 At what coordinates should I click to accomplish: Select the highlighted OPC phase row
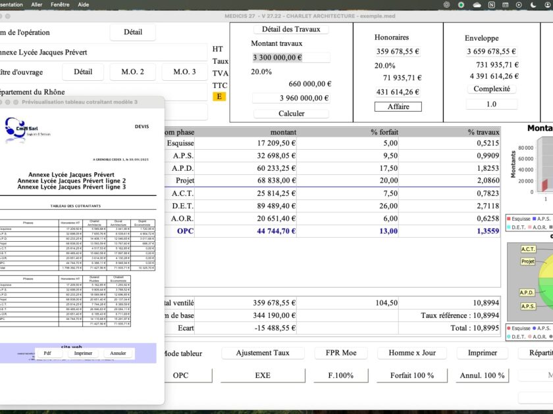(332, 231)
